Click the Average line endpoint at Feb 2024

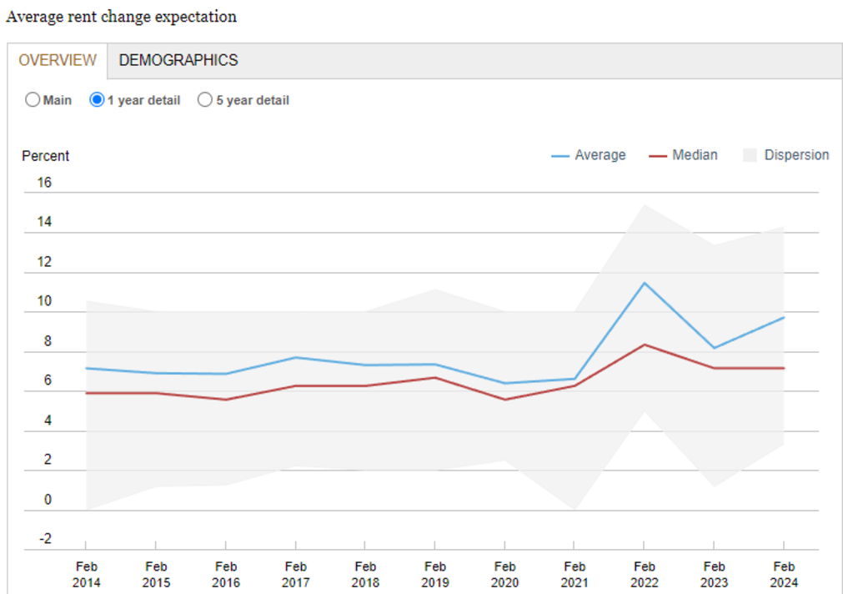tap(784, 317)
